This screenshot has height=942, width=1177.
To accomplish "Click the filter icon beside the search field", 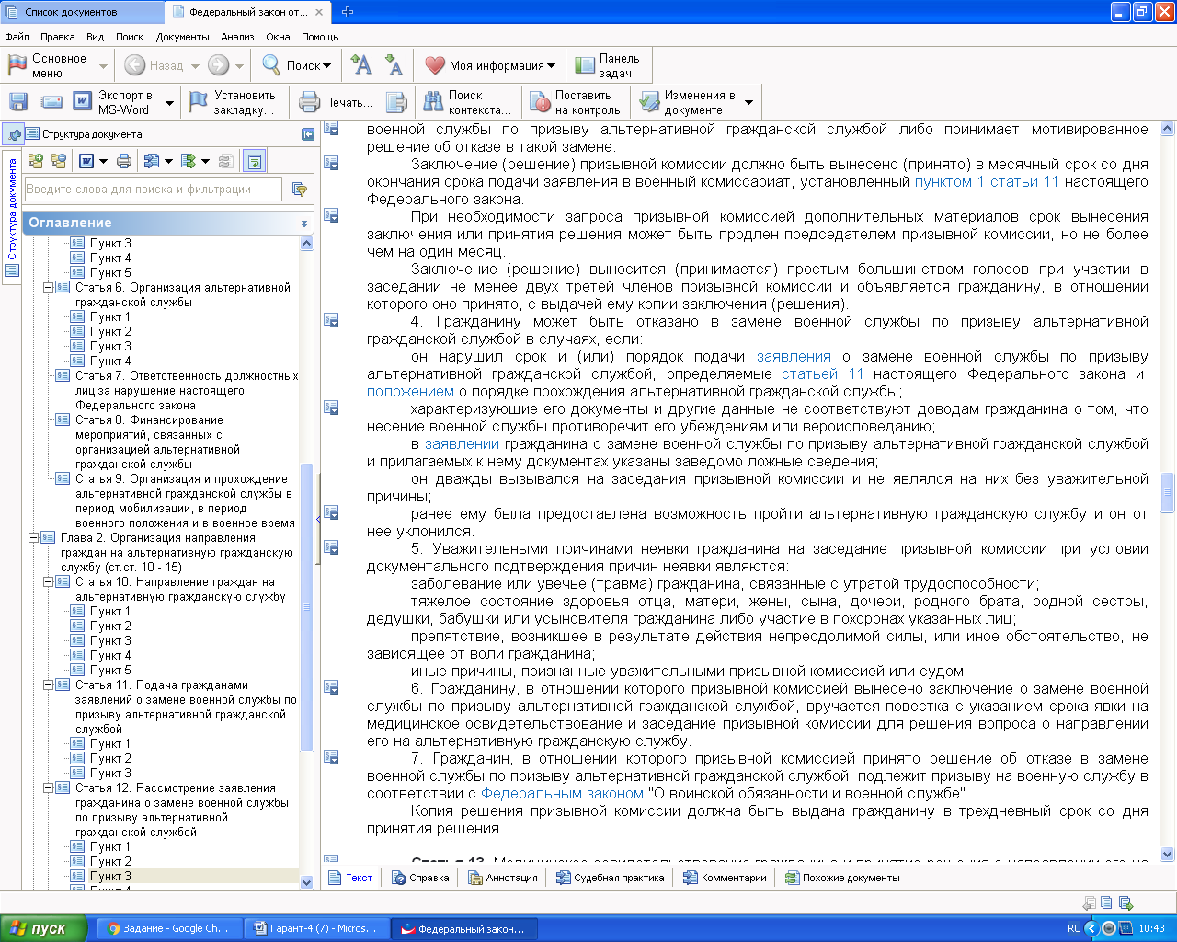I will point(299,190).
